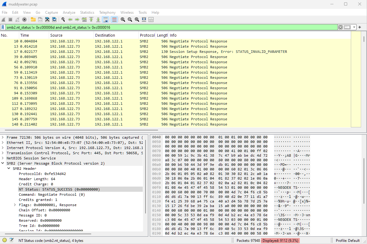Toggle auto-scroll during live capture
This screenshot has height=244, width=367.
(x=106, y=20)
